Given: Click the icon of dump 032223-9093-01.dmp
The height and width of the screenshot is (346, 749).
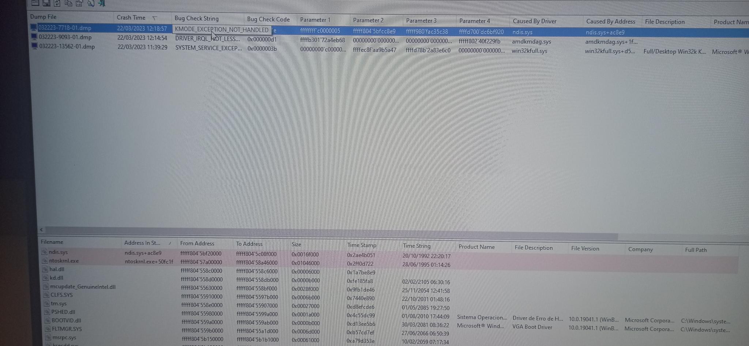Looking at the screenshot, I should (35, 37).
